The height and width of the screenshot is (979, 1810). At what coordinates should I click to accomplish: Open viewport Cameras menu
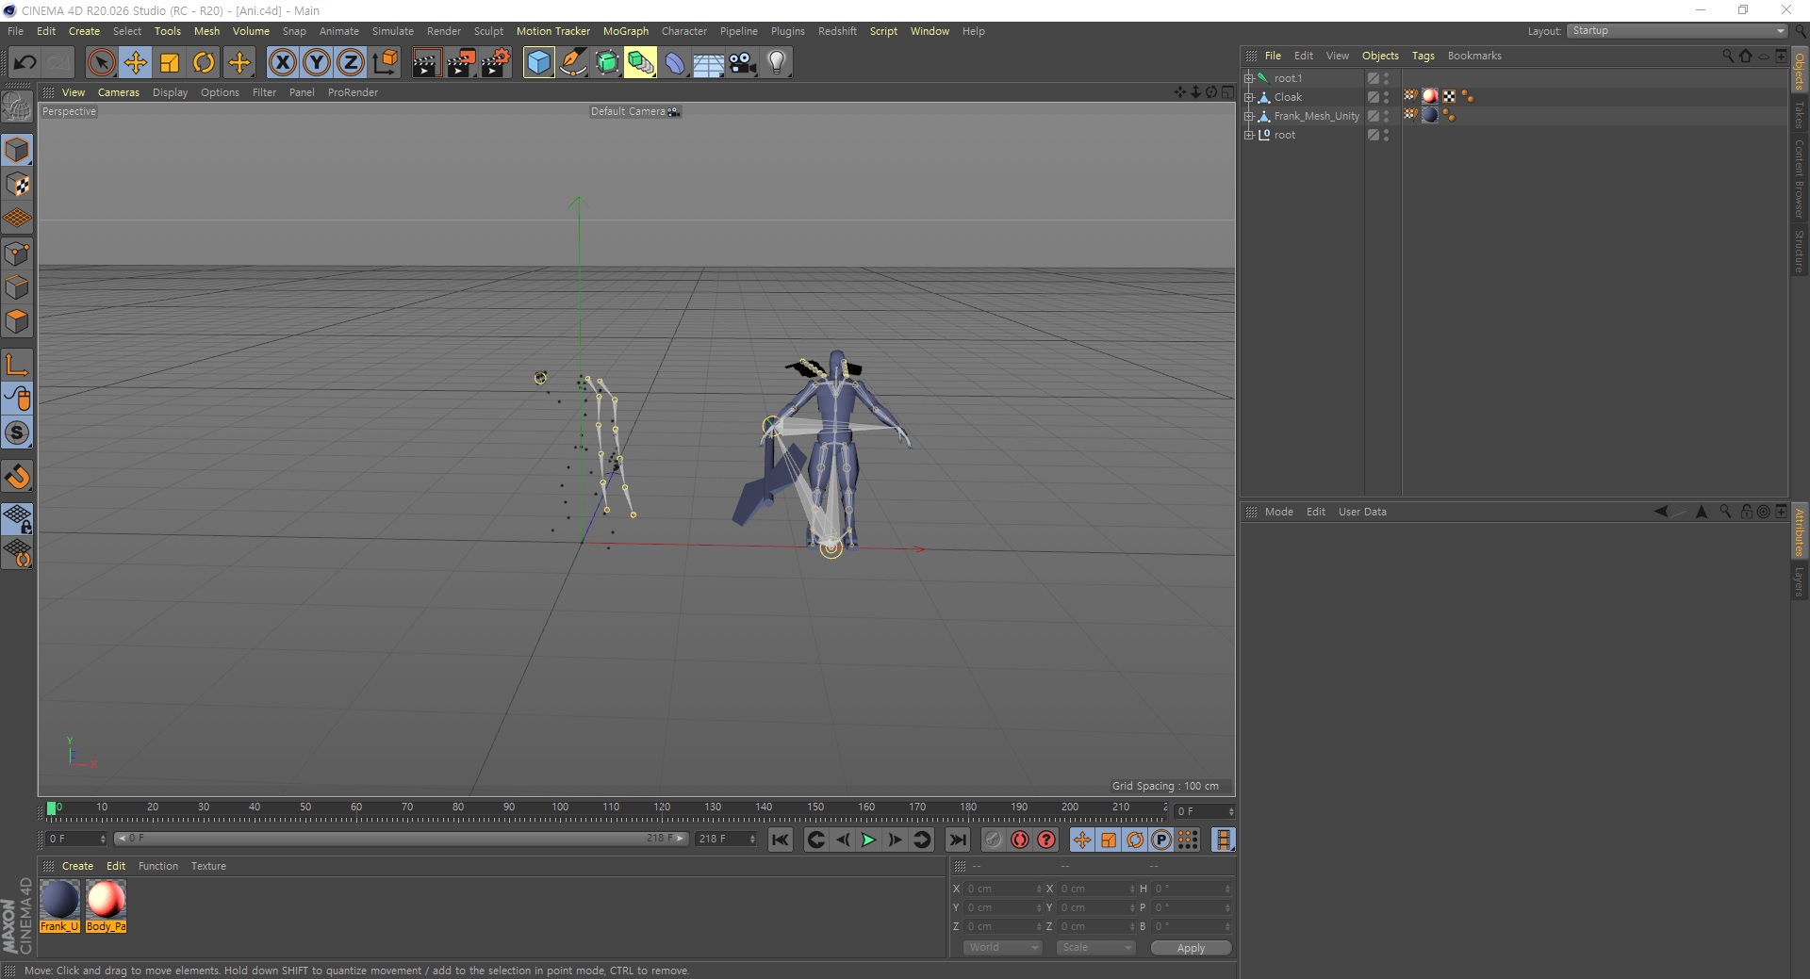[x=119, y=92]
